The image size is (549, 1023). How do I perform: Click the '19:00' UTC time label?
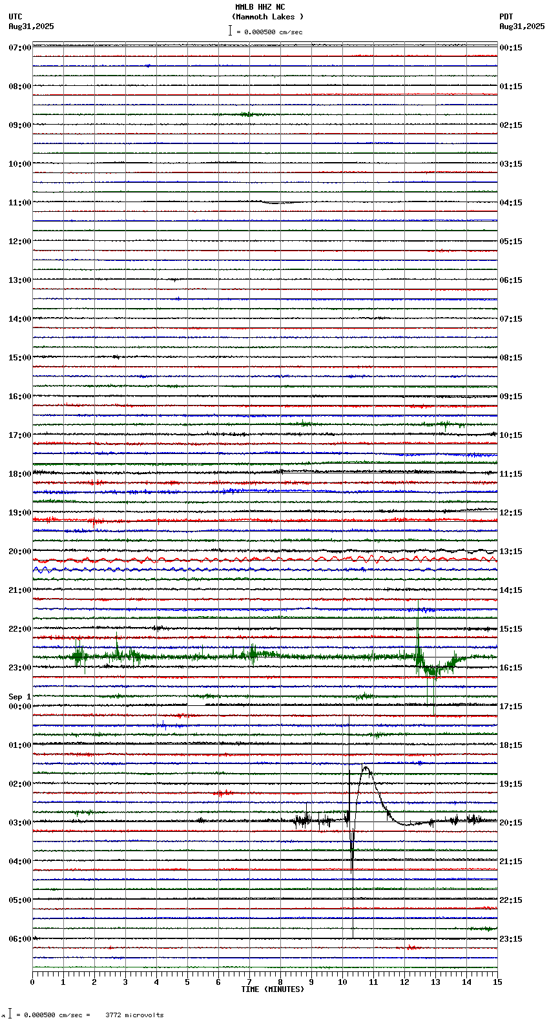tap(20, 513)
